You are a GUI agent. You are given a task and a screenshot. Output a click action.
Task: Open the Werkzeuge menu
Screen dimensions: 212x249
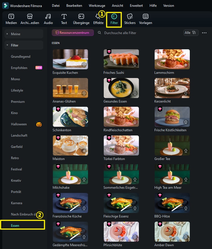(x=97, y=6)
